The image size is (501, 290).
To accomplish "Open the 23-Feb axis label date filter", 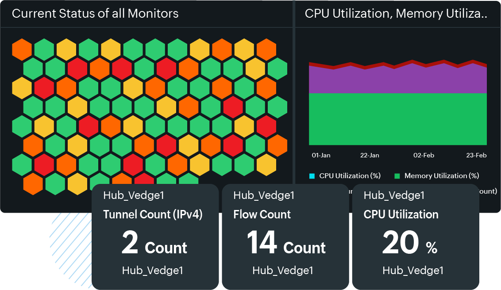I will 478,155.
